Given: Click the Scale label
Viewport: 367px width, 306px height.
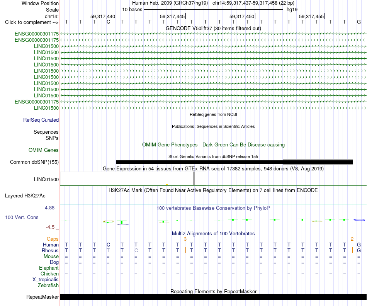Looking at the screenshot, I should (x=52, y=10).
